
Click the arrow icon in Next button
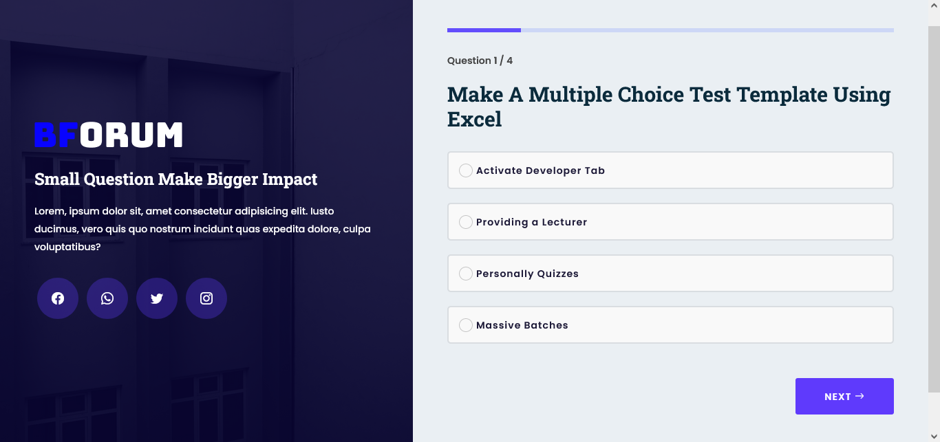pos(859,396)
